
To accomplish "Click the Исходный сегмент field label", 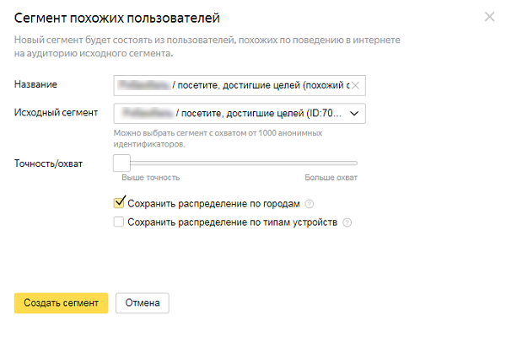I will [x=57, y=112].
